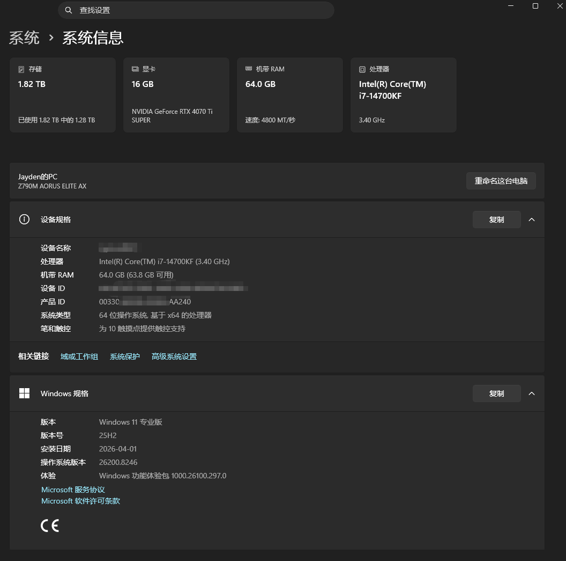Click 速度: 4800 MT/秒 text

(270, 120)
